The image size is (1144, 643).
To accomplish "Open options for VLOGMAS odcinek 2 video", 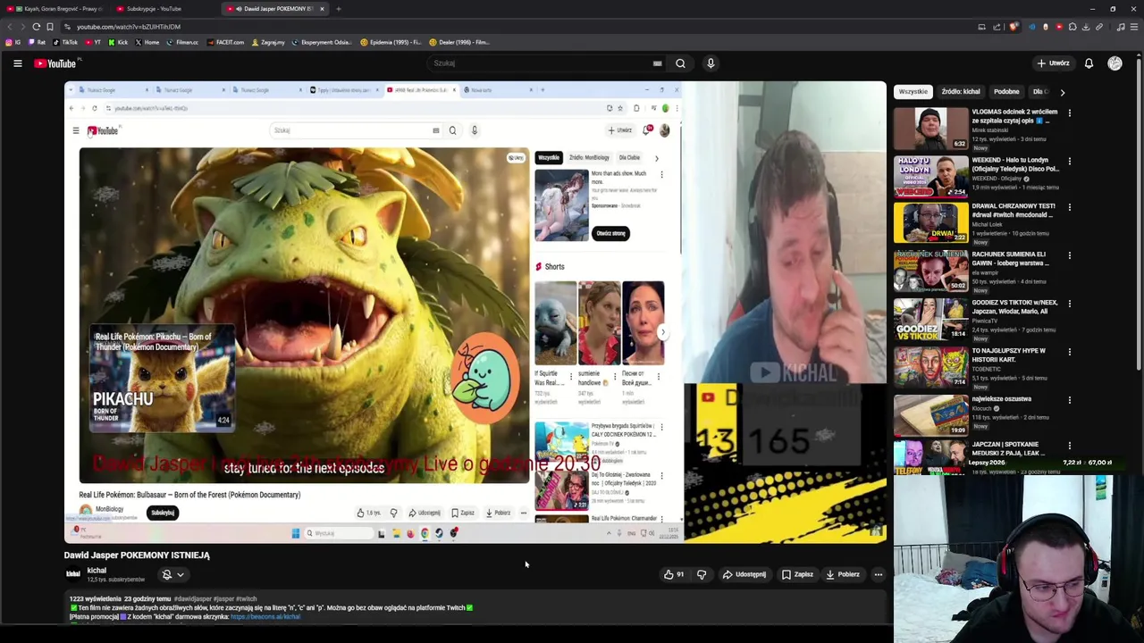I will click(x=1069, y=113).
